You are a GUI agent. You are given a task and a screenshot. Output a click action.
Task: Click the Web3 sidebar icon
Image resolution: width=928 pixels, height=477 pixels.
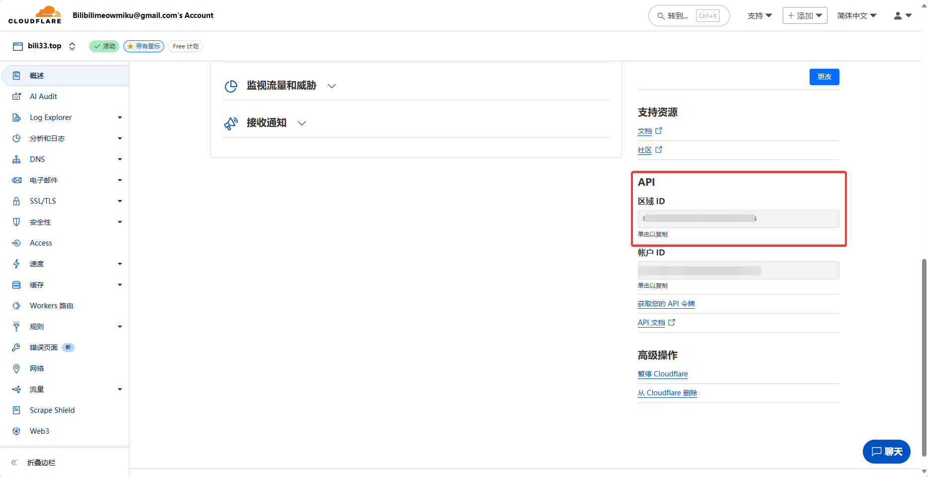16,431
